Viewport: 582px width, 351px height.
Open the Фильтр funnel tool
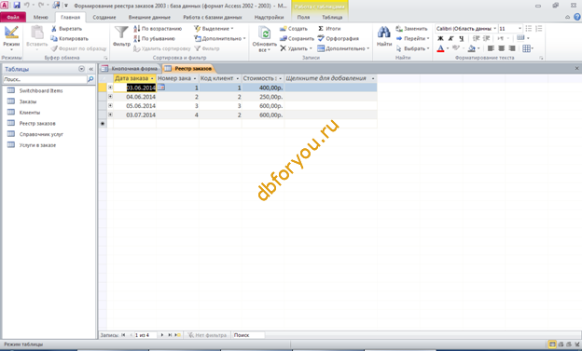[x=121, y=36]
